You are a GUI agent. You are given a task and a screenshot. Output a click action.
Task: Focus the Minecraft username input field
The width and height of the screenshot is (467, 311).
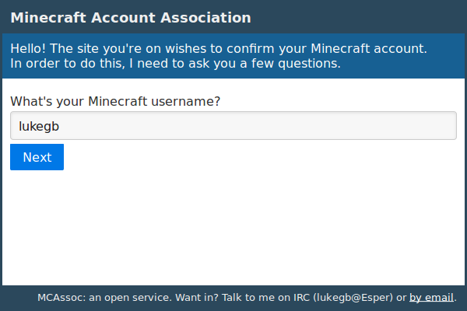(233, 126)
